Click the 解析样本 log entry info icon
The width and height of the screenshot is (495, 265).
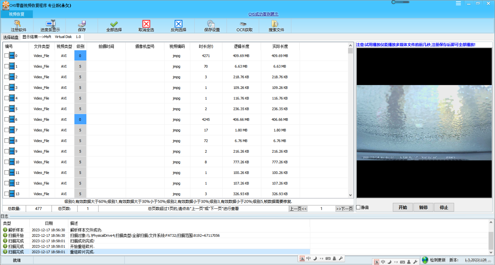5,229
